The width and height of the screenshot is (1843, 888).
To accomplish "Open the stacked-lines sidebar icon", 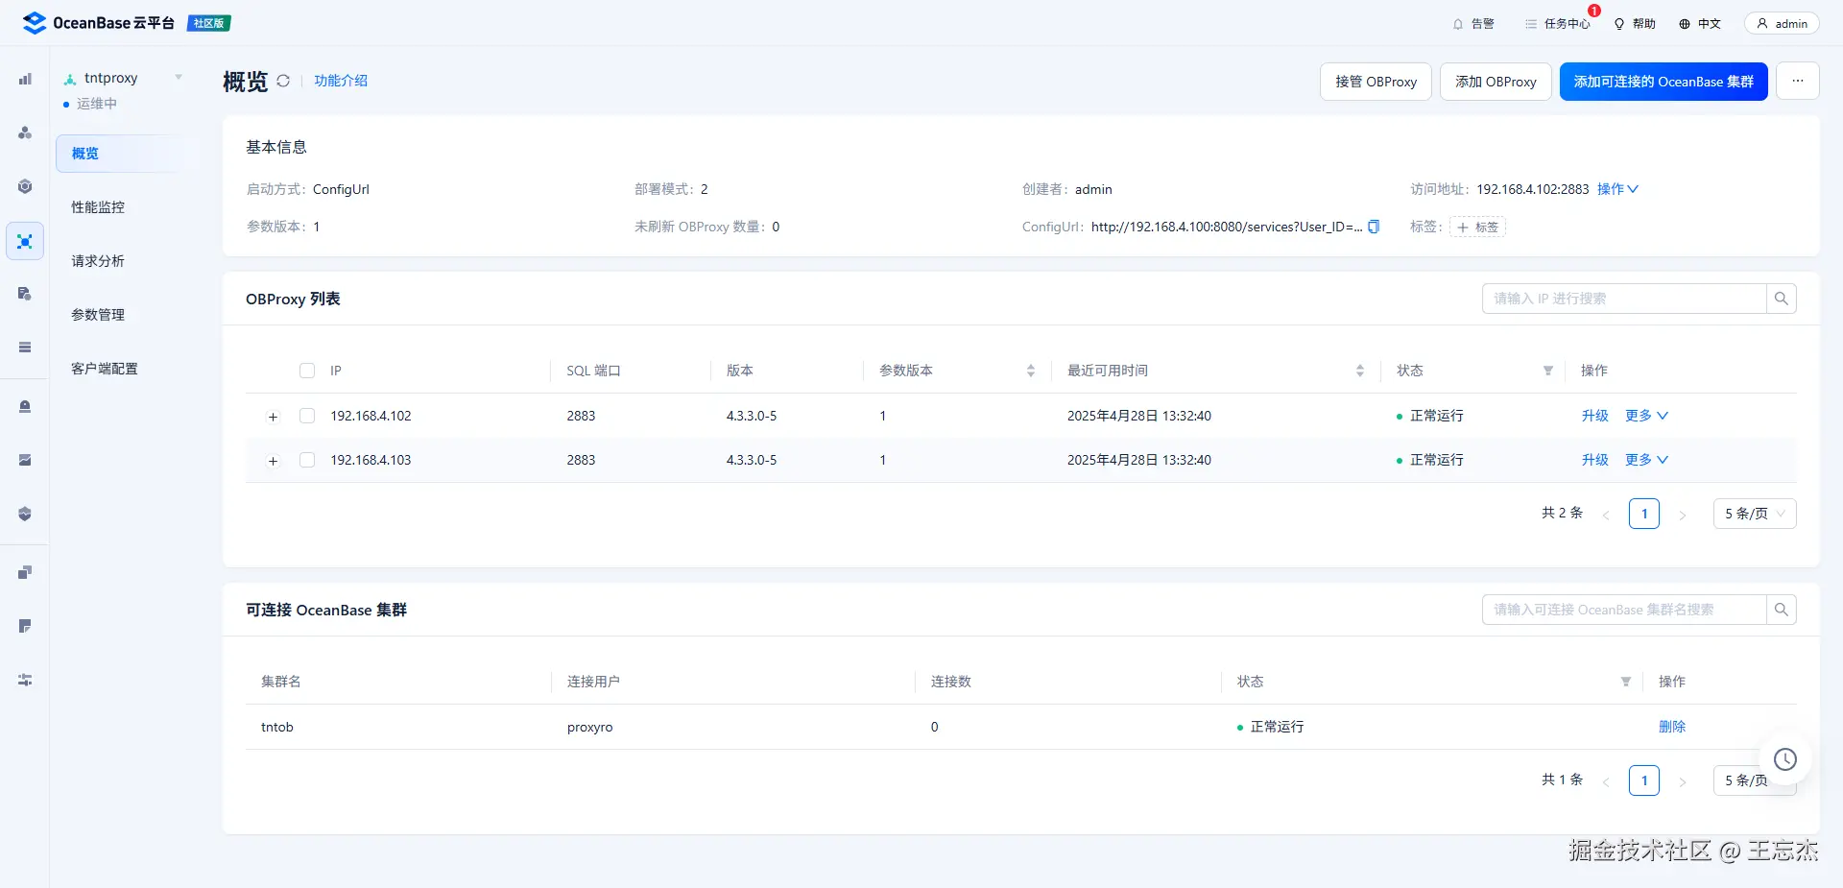I will click(x=25, y=348).
